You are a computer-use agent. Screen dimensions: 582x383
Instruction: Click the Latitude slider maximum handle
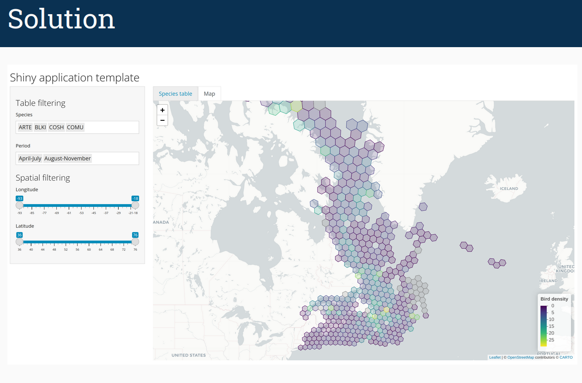pos(135,242)
